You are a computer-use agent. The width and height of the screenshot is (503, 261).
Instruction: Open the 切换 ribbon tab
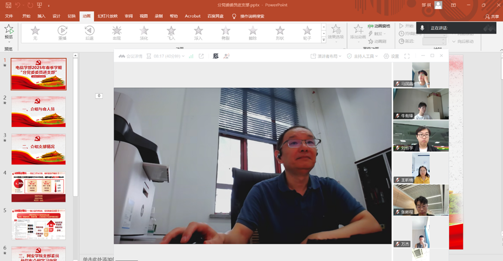tap(71, 16)
